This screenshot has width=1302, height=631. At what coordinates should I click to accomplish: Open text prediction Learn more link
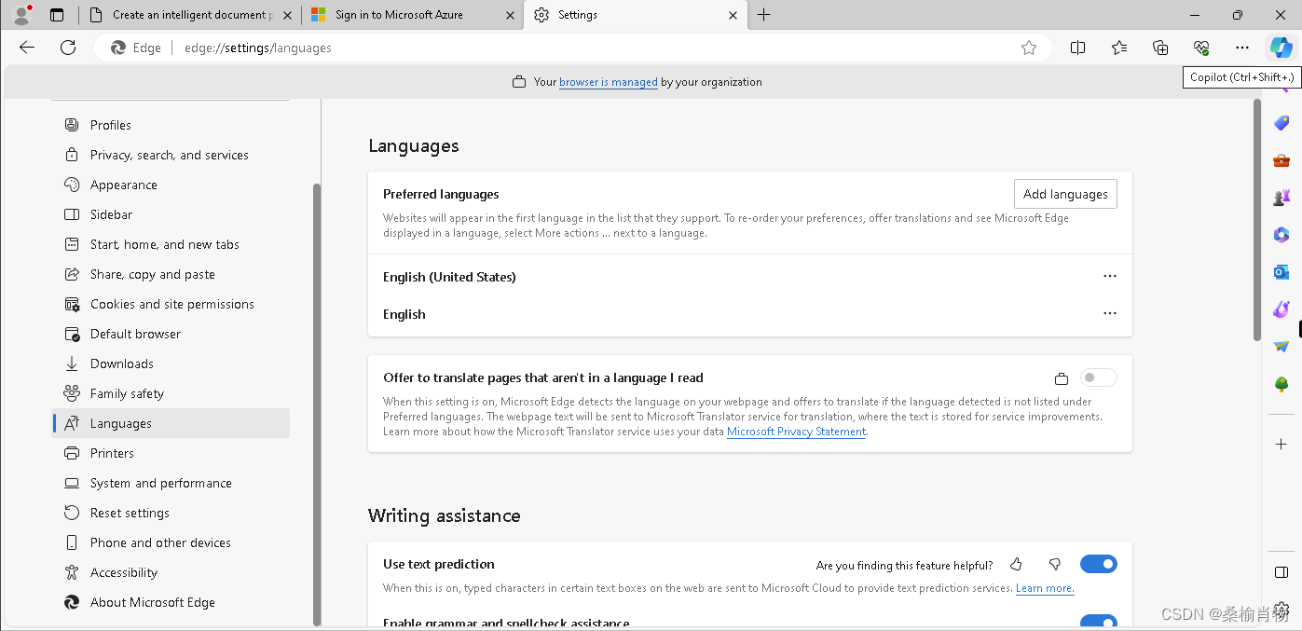click(1045, 588)
